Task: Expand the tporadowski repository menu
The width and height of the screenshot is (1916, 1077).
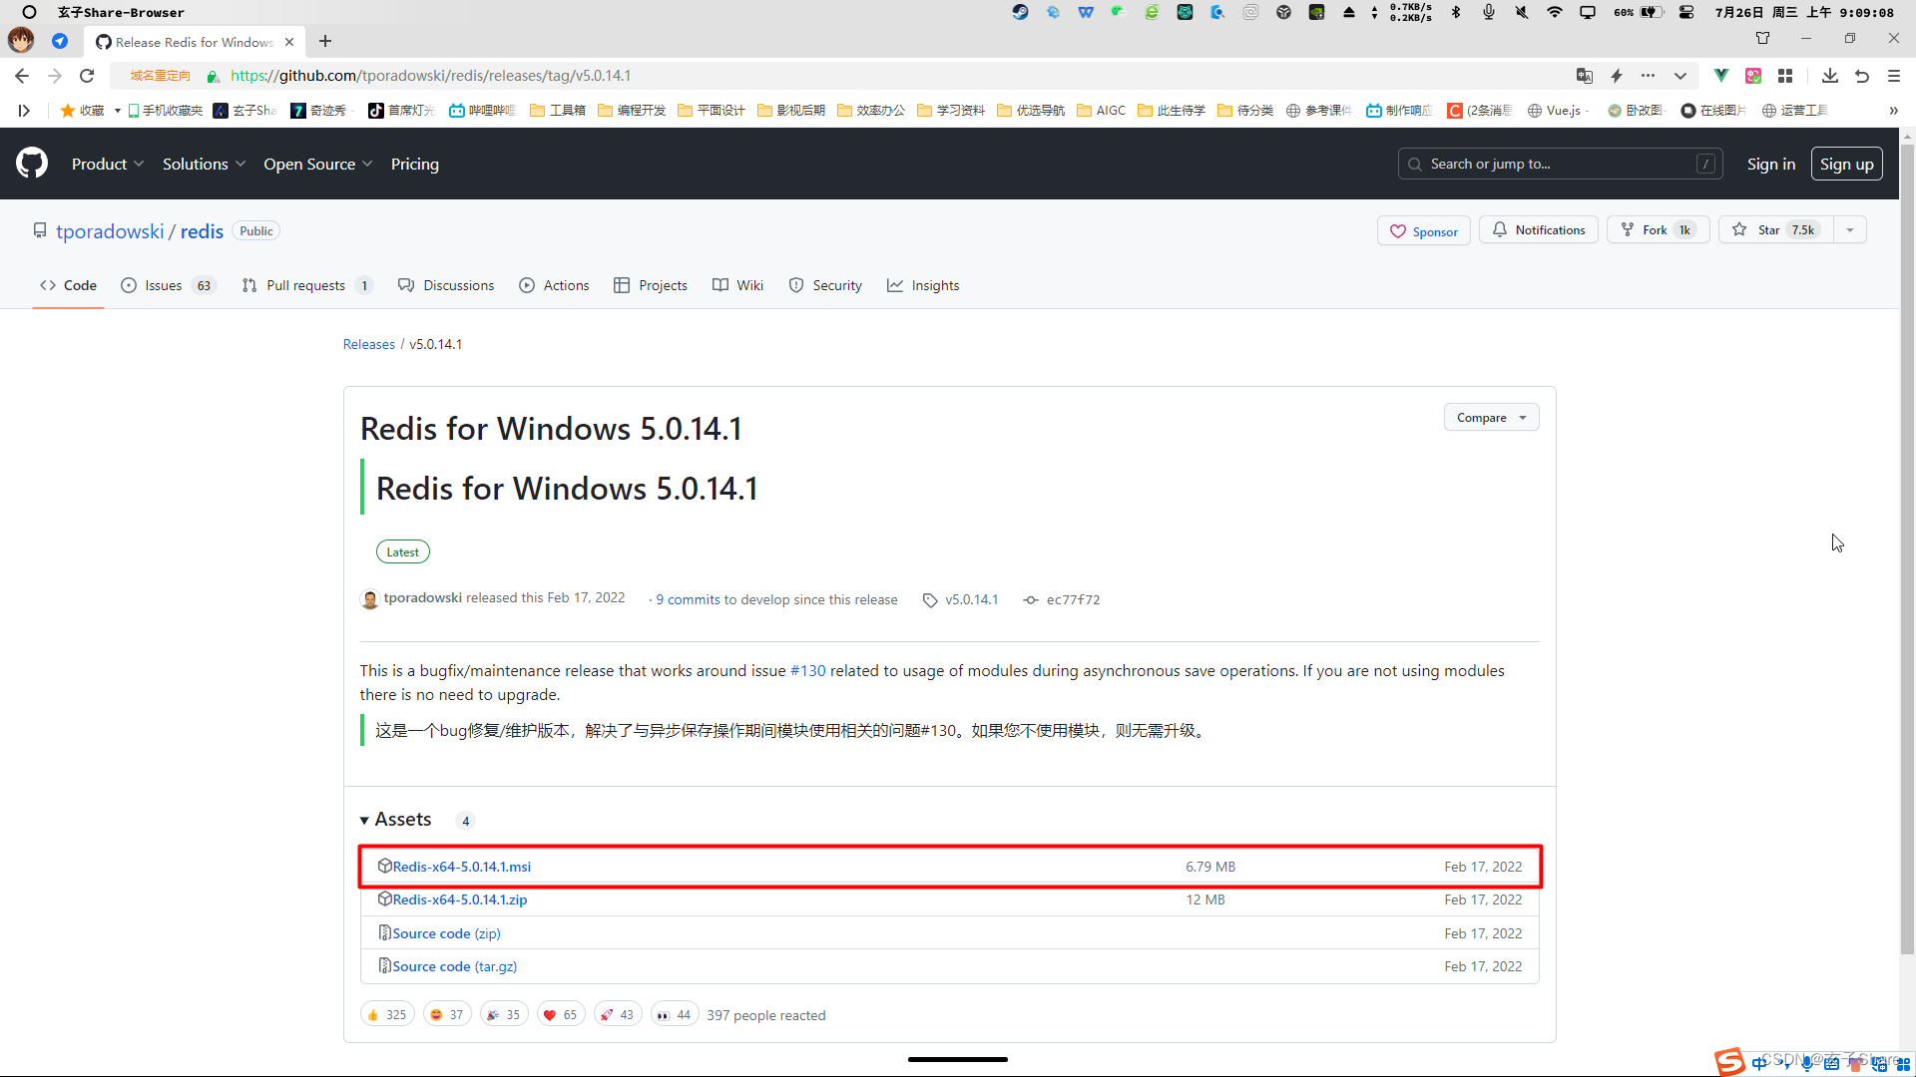Action: point(1850,230)
